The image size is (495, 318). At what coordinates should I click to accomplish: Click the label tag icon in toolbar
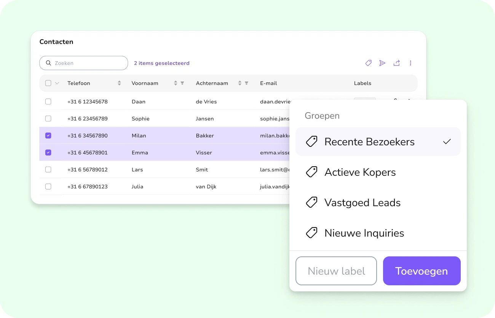pyautogui.click(x=368, y=63)
